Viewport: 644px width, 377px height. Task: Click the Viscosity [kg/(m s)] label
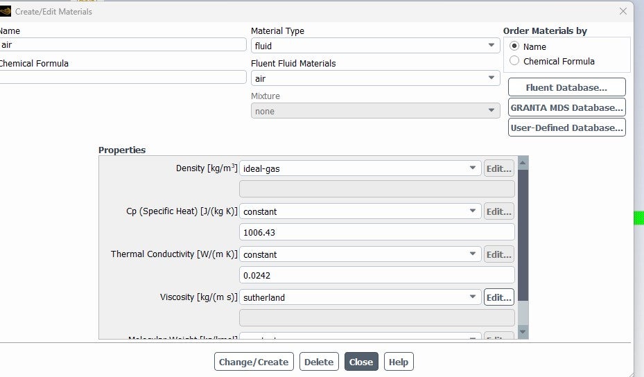point(199,297)
